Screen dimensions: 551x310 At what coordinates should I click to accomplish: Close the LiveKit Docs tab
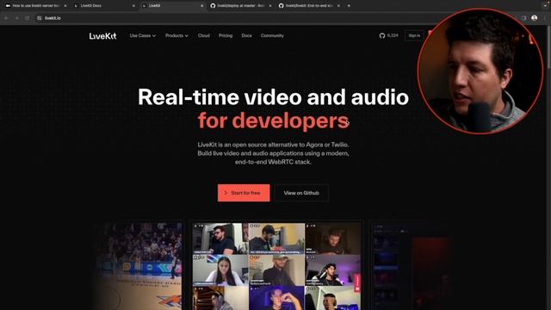[133, 6]
